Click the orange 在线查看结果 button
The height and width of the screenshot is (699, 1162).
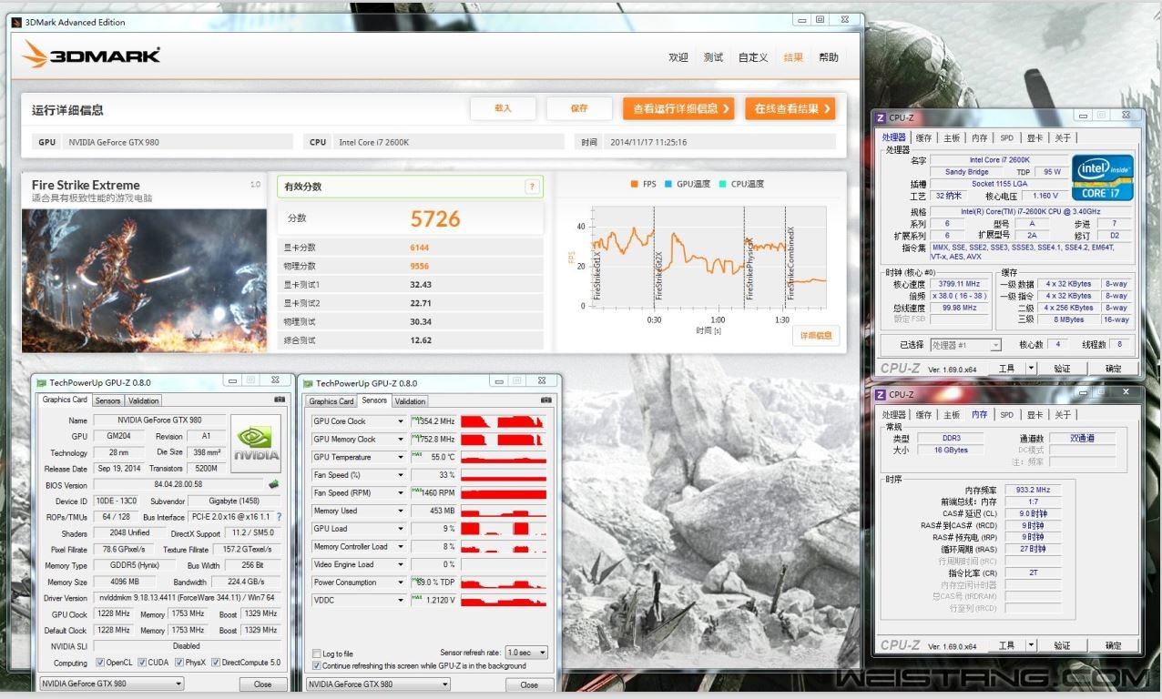[790, 109]
